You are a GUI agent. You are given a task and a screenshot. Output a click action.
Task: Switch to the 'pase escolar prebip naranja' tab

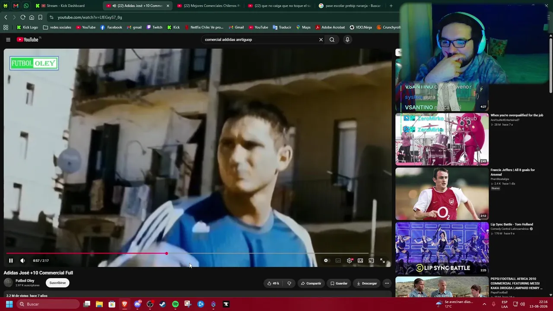pyautogui.click(x=350, y=6)
